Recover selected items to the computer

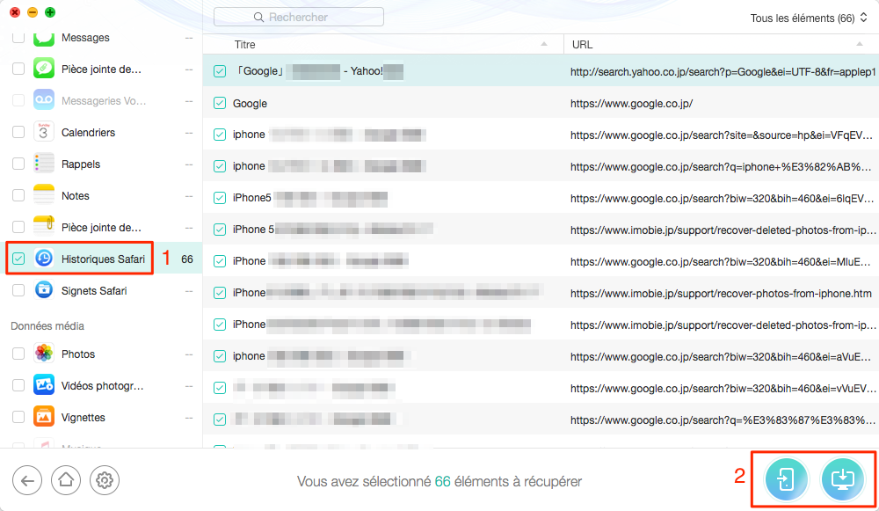pos(842,479)
